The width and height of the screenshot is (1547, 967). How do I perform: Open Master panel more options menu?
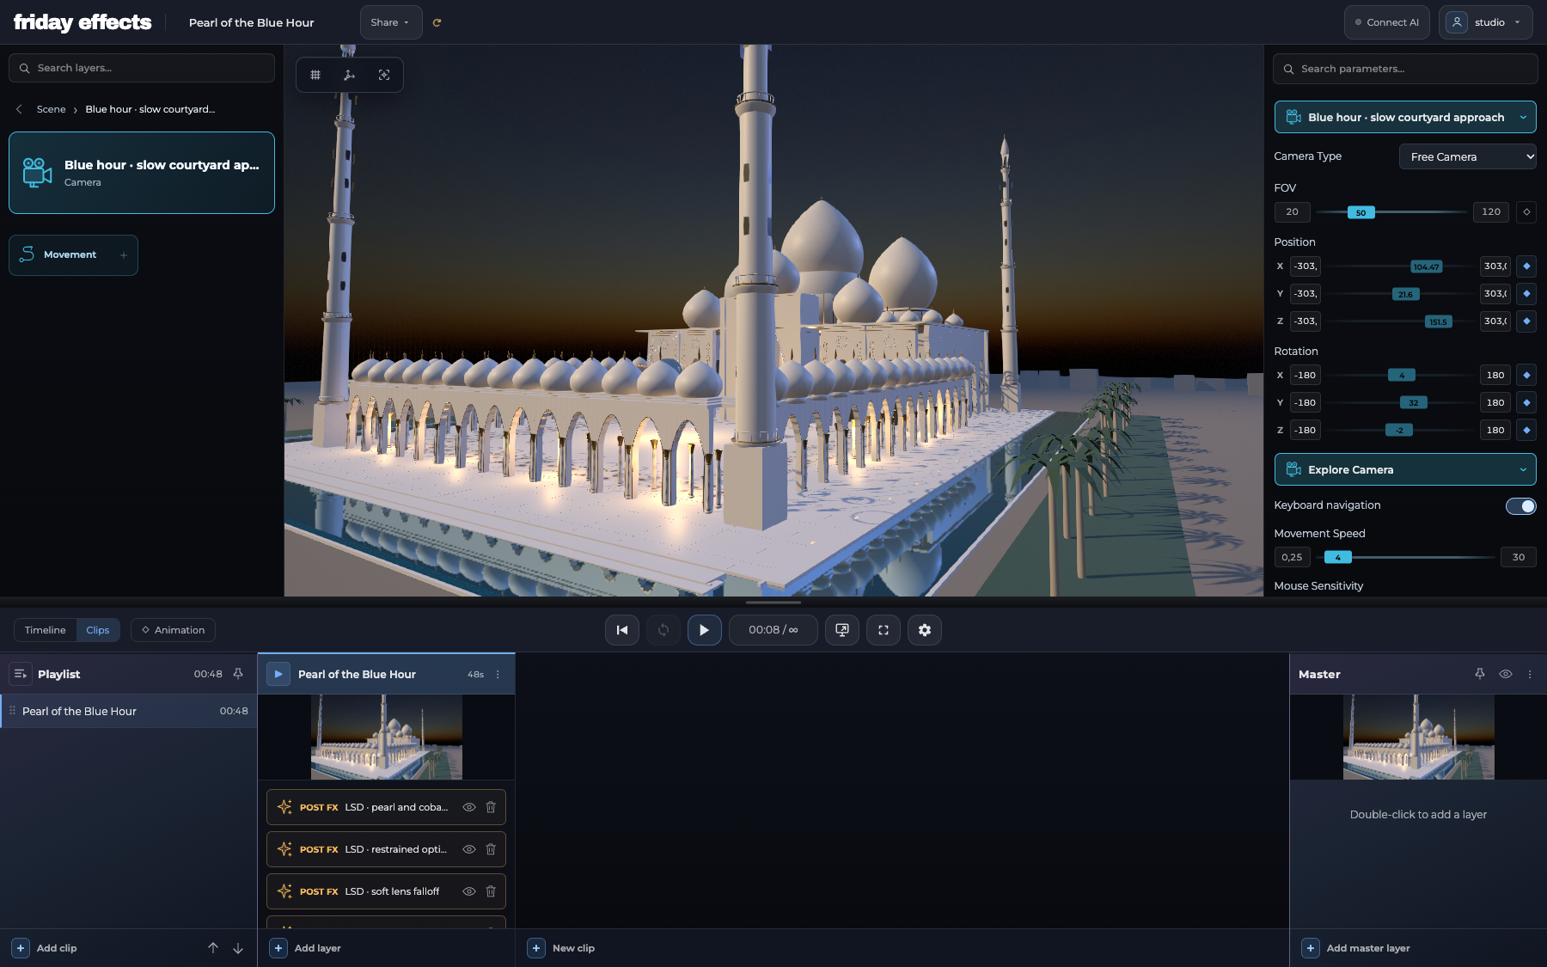1530,674
